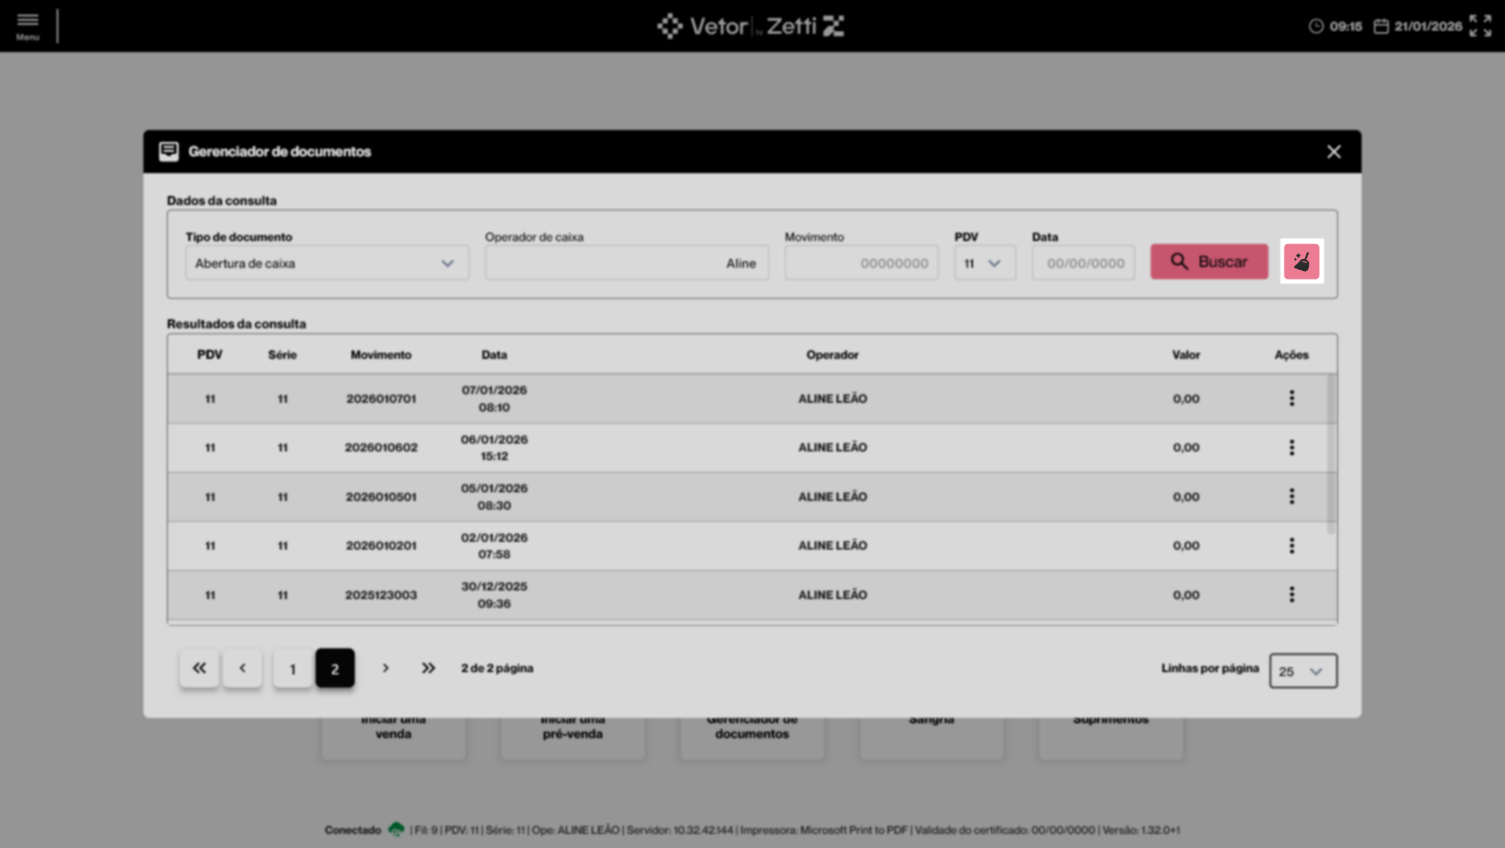The width and height of the screenshot is (1505, 848).
Task: Select page 2 in pagination
Action: [x=335, y=668]
